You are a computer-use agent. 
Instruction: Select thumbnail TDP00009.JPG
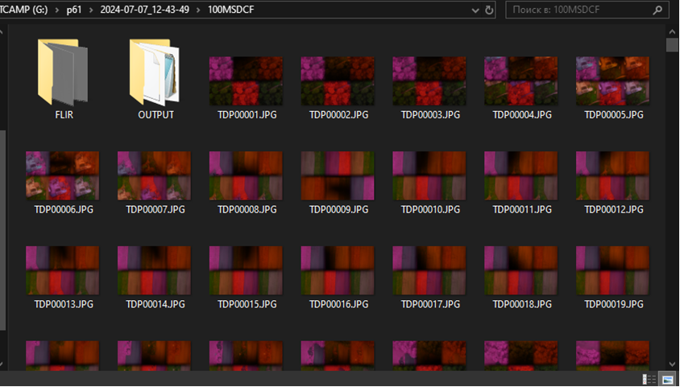(338, 175)
